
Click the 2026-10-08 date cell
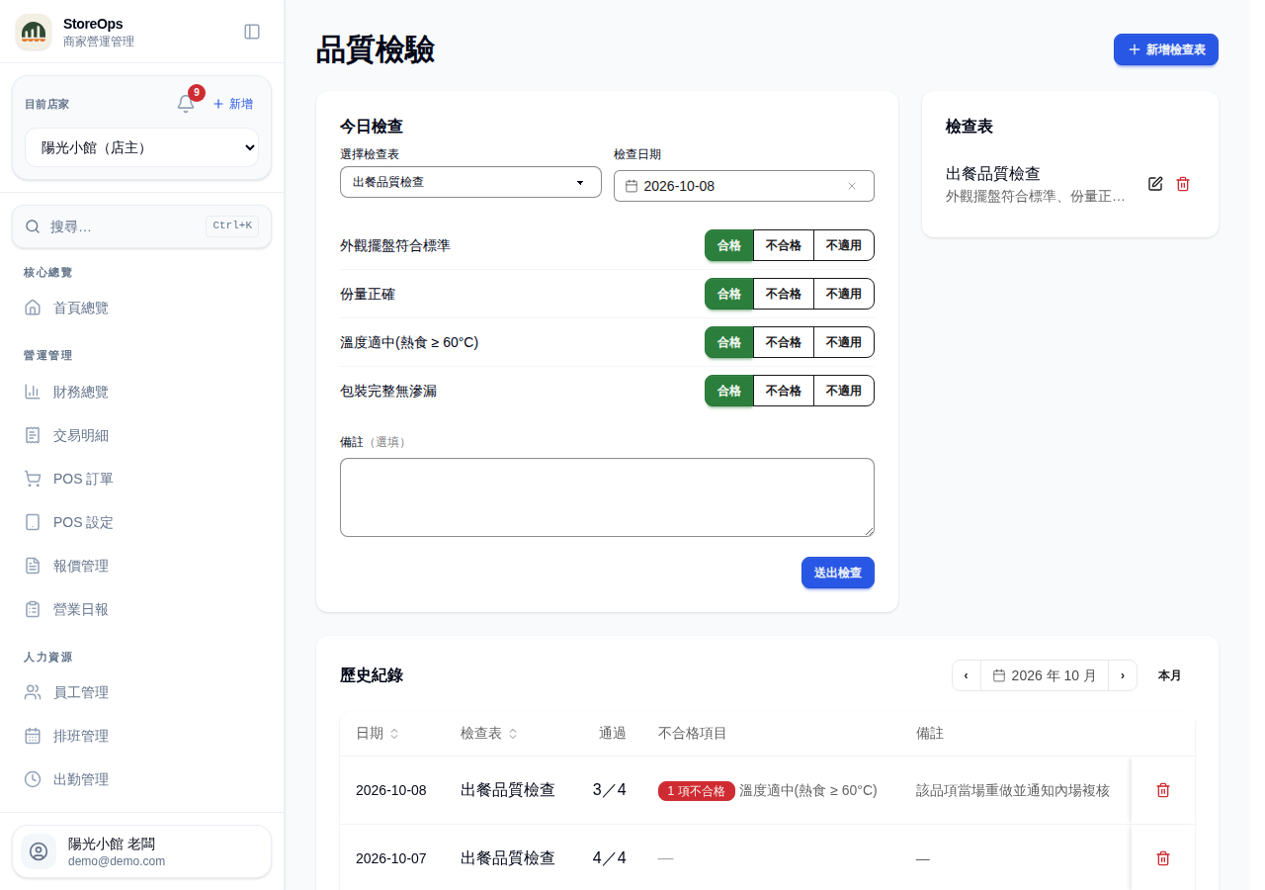[x=391, y=790]
